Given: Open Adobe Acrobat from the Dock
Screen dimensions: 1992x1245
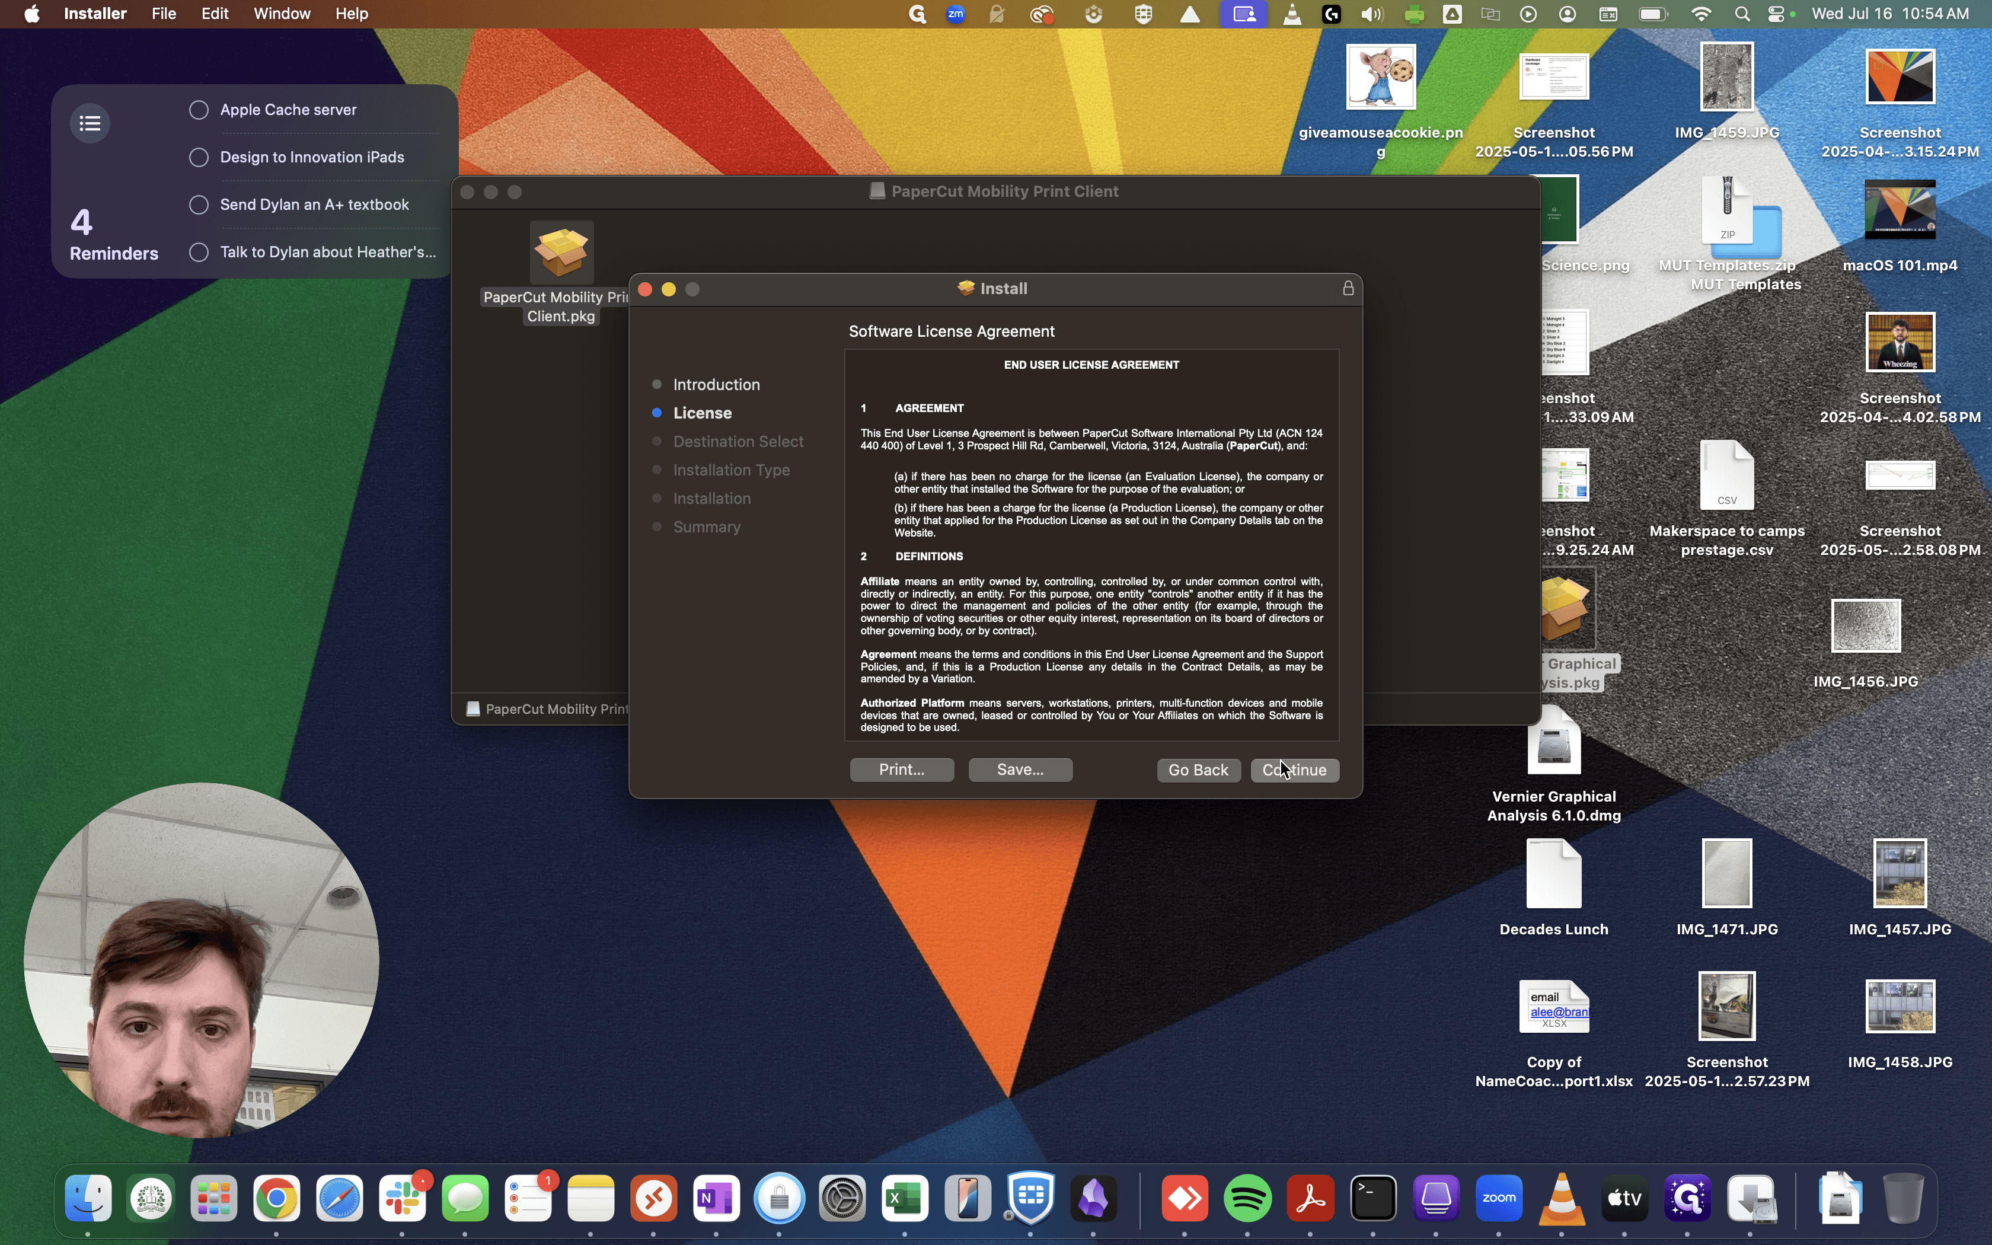Looking at the screenshot, I should coord(1311,1198).
